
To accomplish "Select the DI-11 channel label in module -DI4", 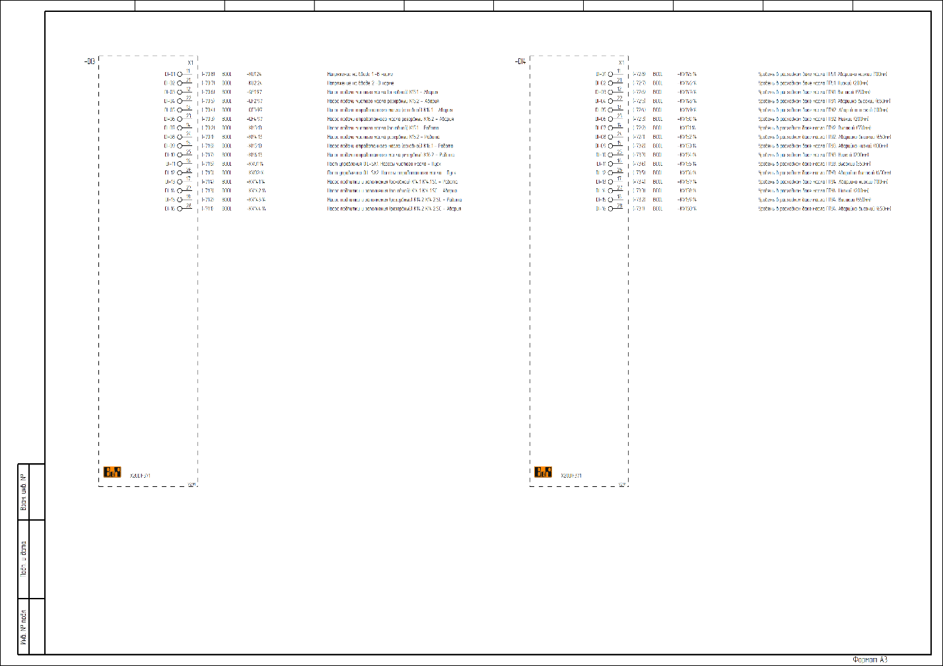I will pyautogui.click(x=601, y=164).
